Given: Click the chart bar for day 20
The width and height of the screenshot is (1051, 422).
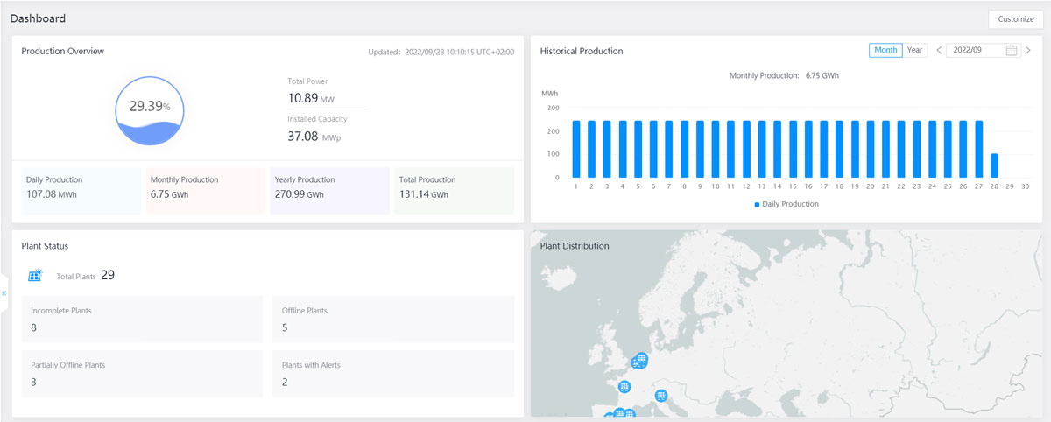Looking at the screenshot, I should [870, 150].
